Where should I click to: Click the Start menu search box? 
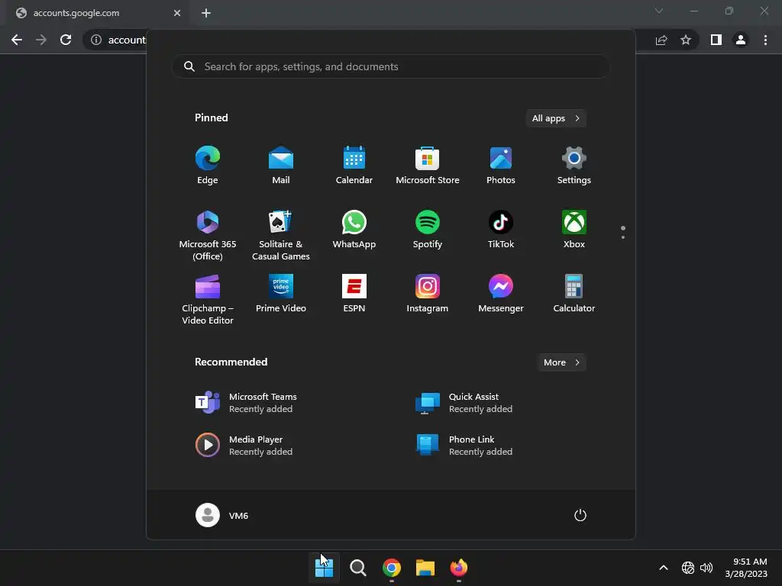pos(391,66)
